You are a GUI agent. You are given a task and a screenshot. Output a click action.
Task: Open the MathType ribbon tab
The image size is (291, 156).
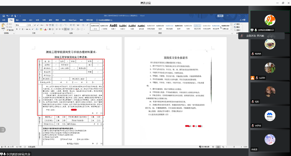(72, 20)
